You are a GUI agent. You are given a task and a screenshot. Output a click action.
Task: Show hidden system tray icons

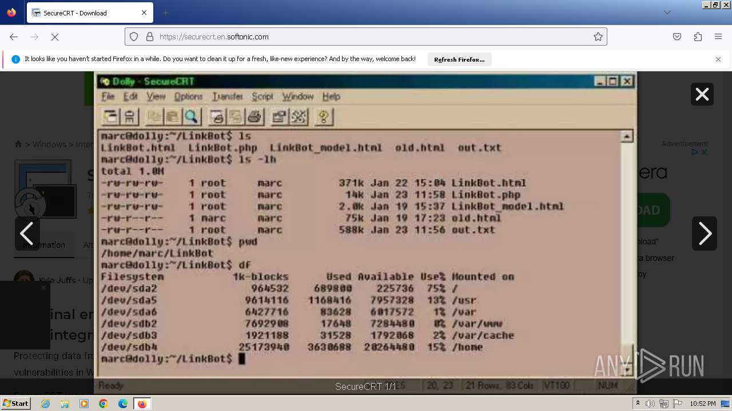coord(638,404)
